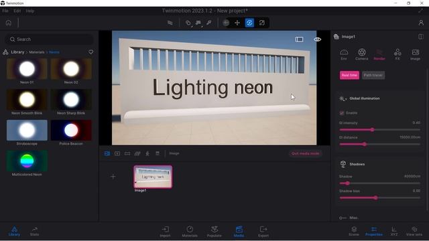Select the Image media type icon
The width and height of the screenshot is (429, 241).
pos(107,153)
